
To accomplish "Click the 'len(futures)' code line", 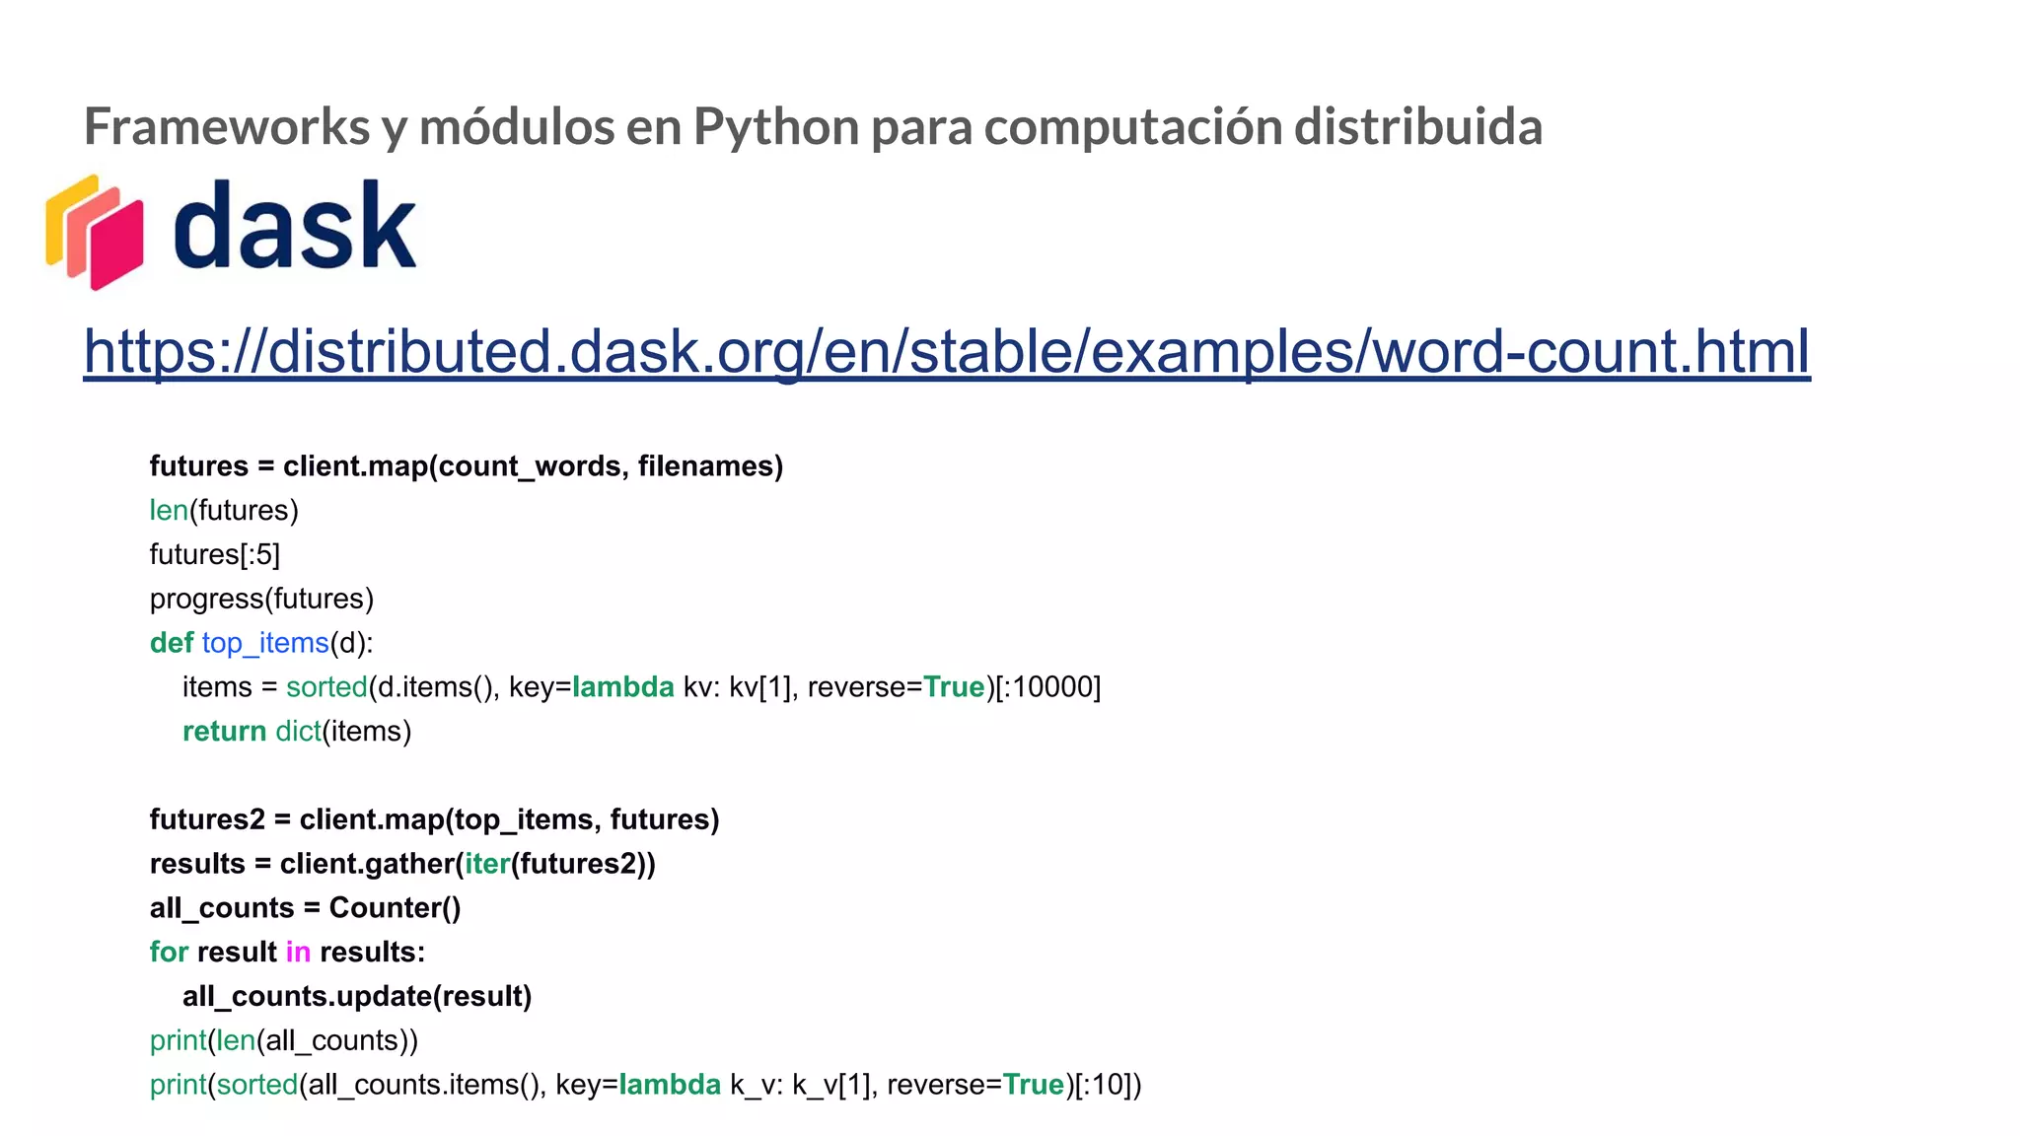I will point(224,510).
